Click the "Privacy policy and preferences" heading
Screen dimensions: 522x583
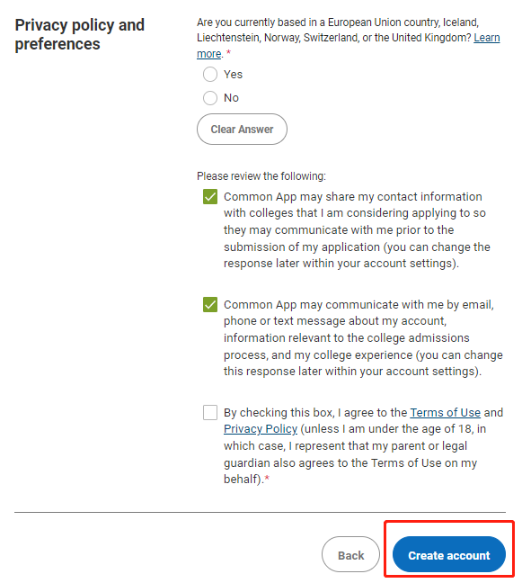pos(79,34)
